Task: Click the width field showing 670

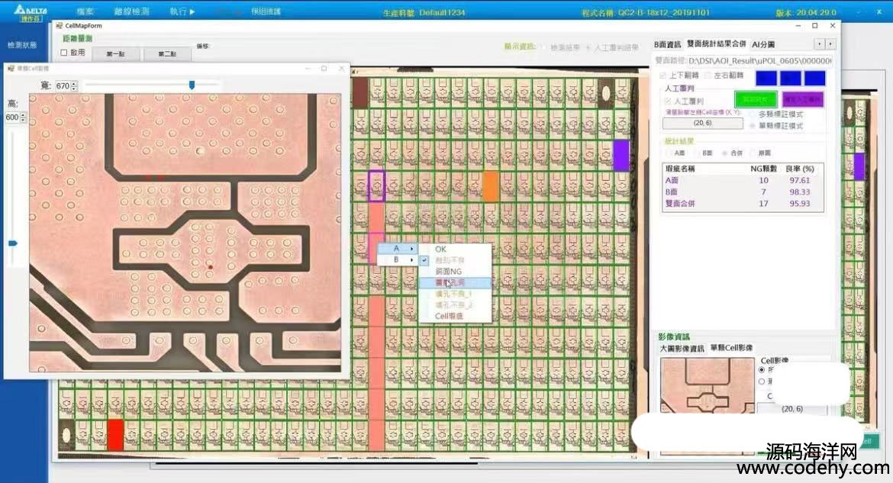Action: (x=63, y=86)
